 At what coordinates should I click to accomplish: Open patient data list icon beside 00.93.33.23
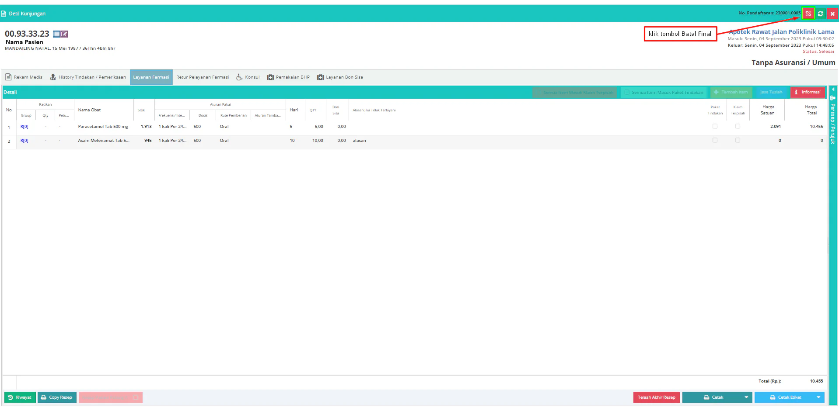(x=56, y=34)
